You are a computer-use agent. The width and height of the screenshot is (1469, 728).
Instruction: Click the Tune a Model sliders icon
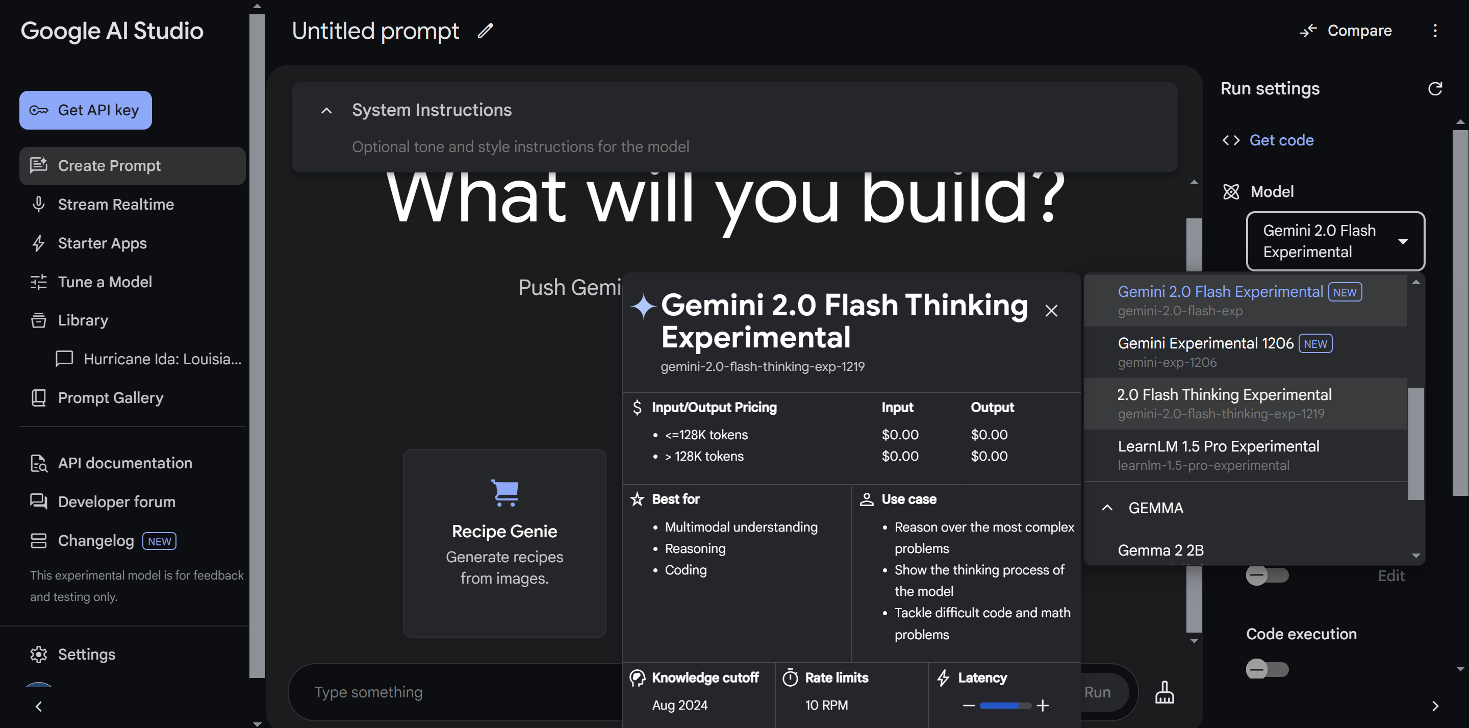pos(38,282)
